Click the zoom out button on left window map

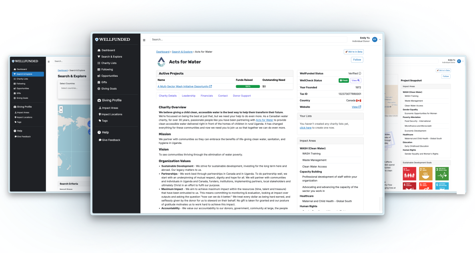pyautogui.click(x=61, y=112)
